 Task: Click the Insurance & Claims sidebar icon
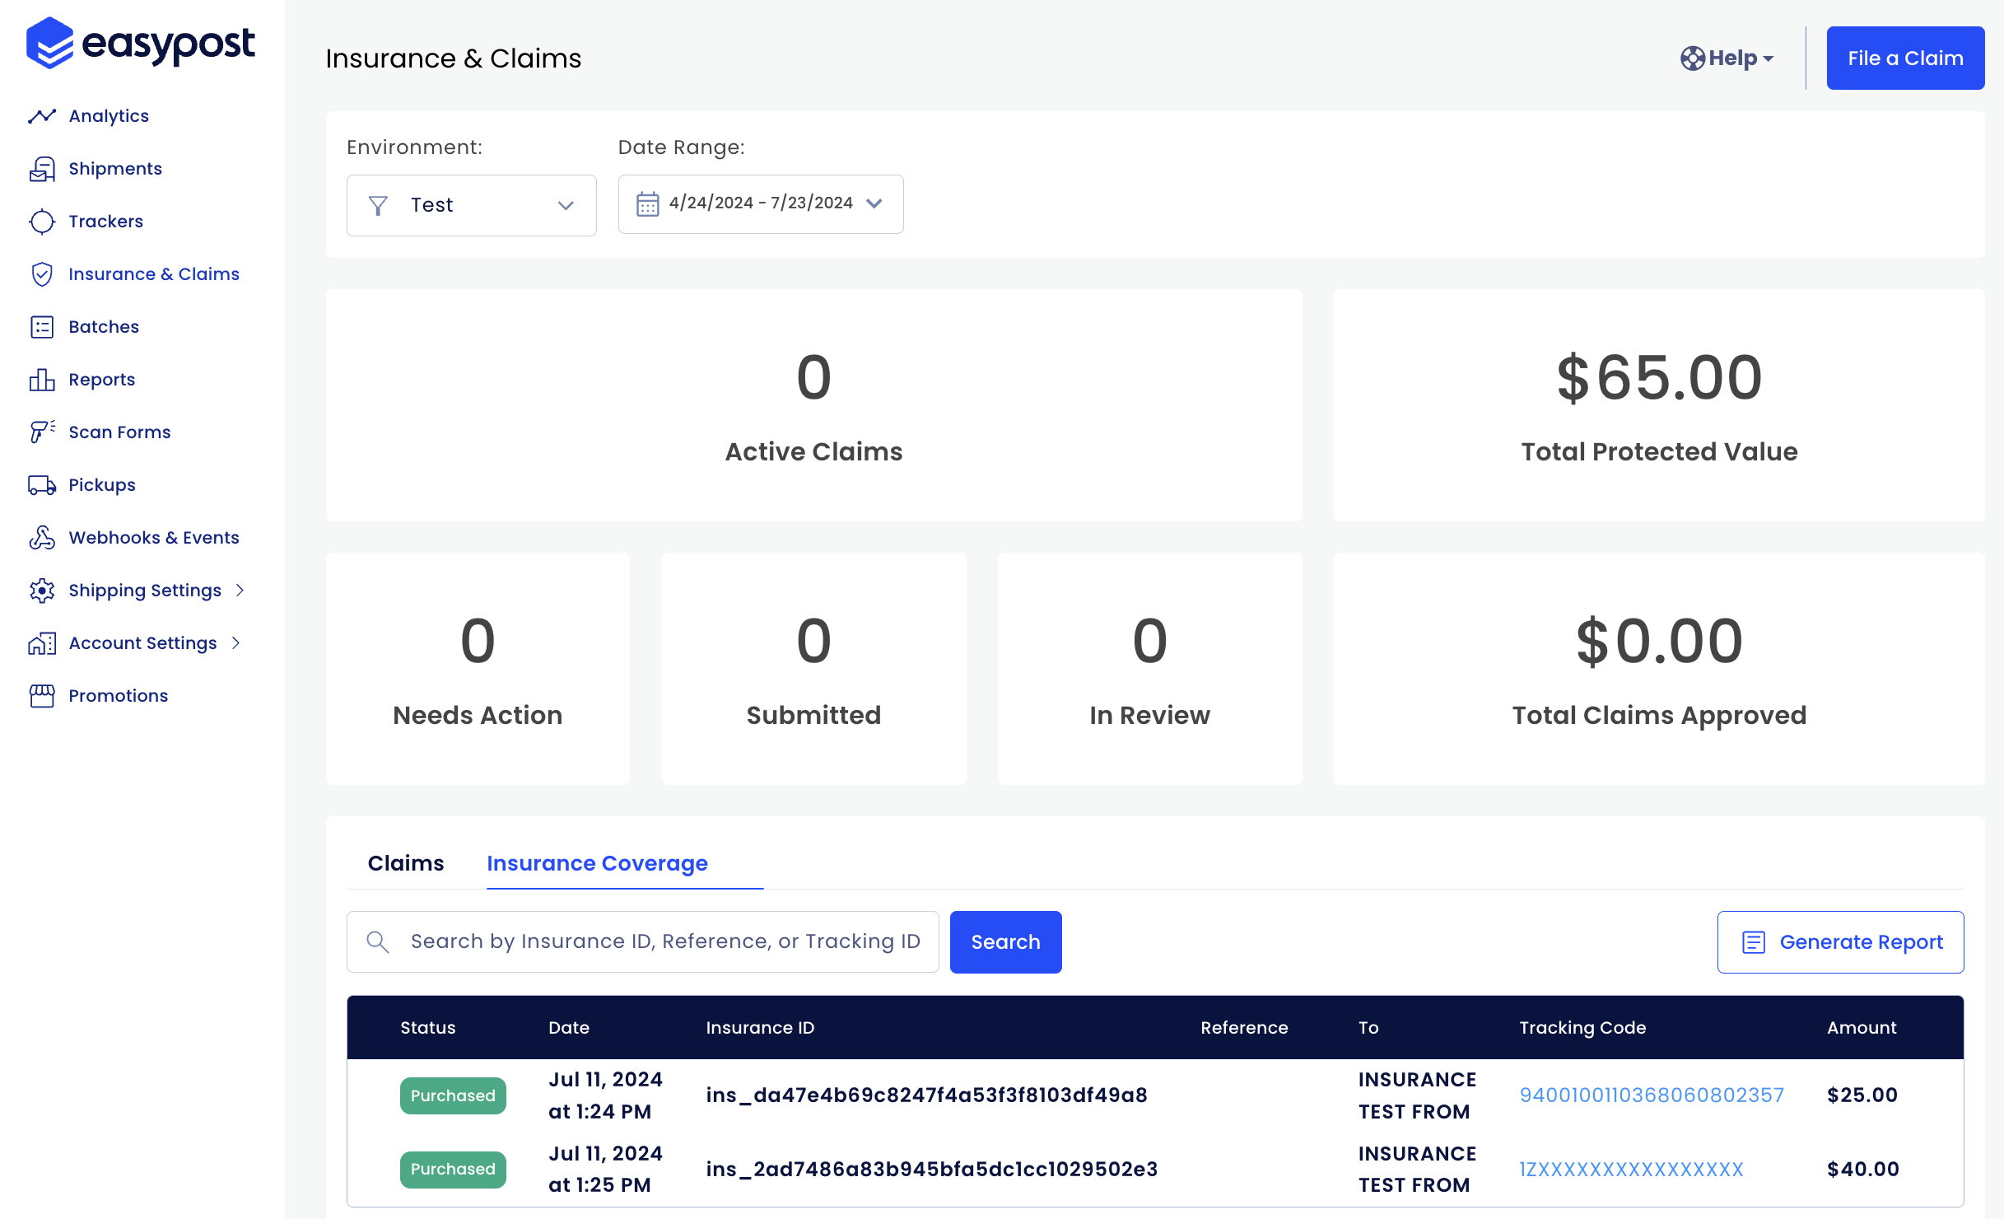coord(41,273)
